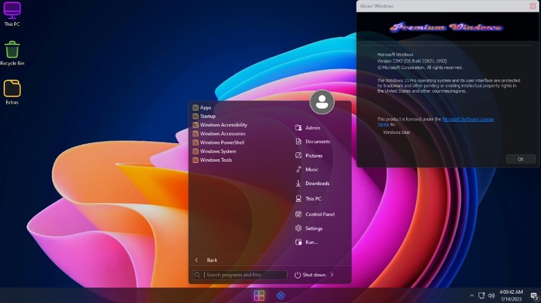Screen dimensions: 541x303
Task: Click the Documents page icon
Action: [299, 141]
